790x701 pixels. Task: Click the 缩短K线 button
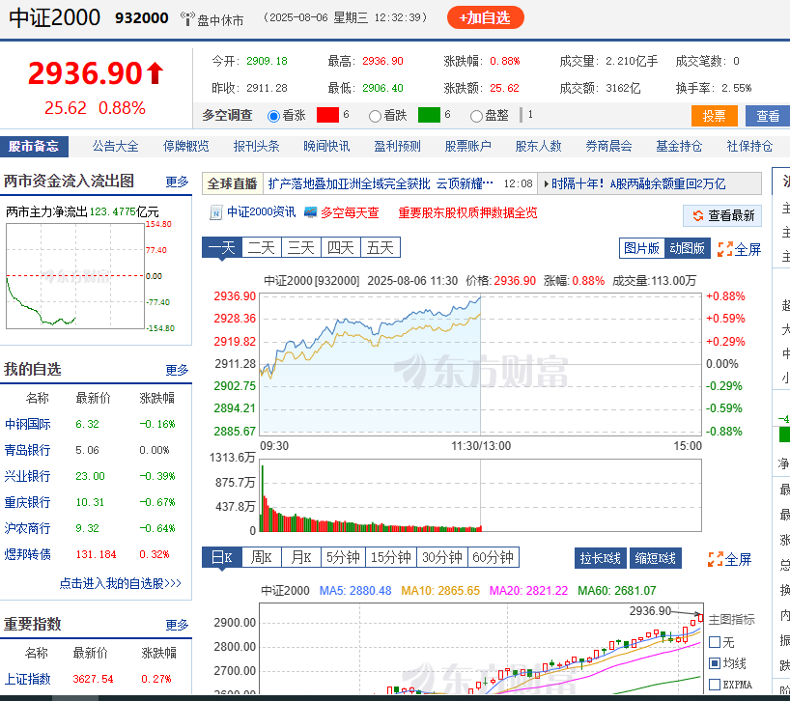coord(656,558)
